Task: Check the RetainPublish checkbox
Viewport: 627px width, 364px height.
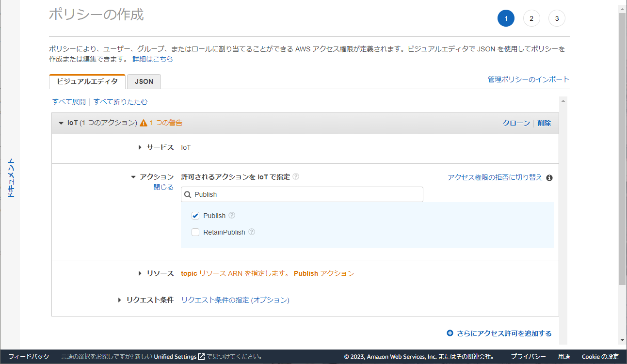Action: click(195, 232)
